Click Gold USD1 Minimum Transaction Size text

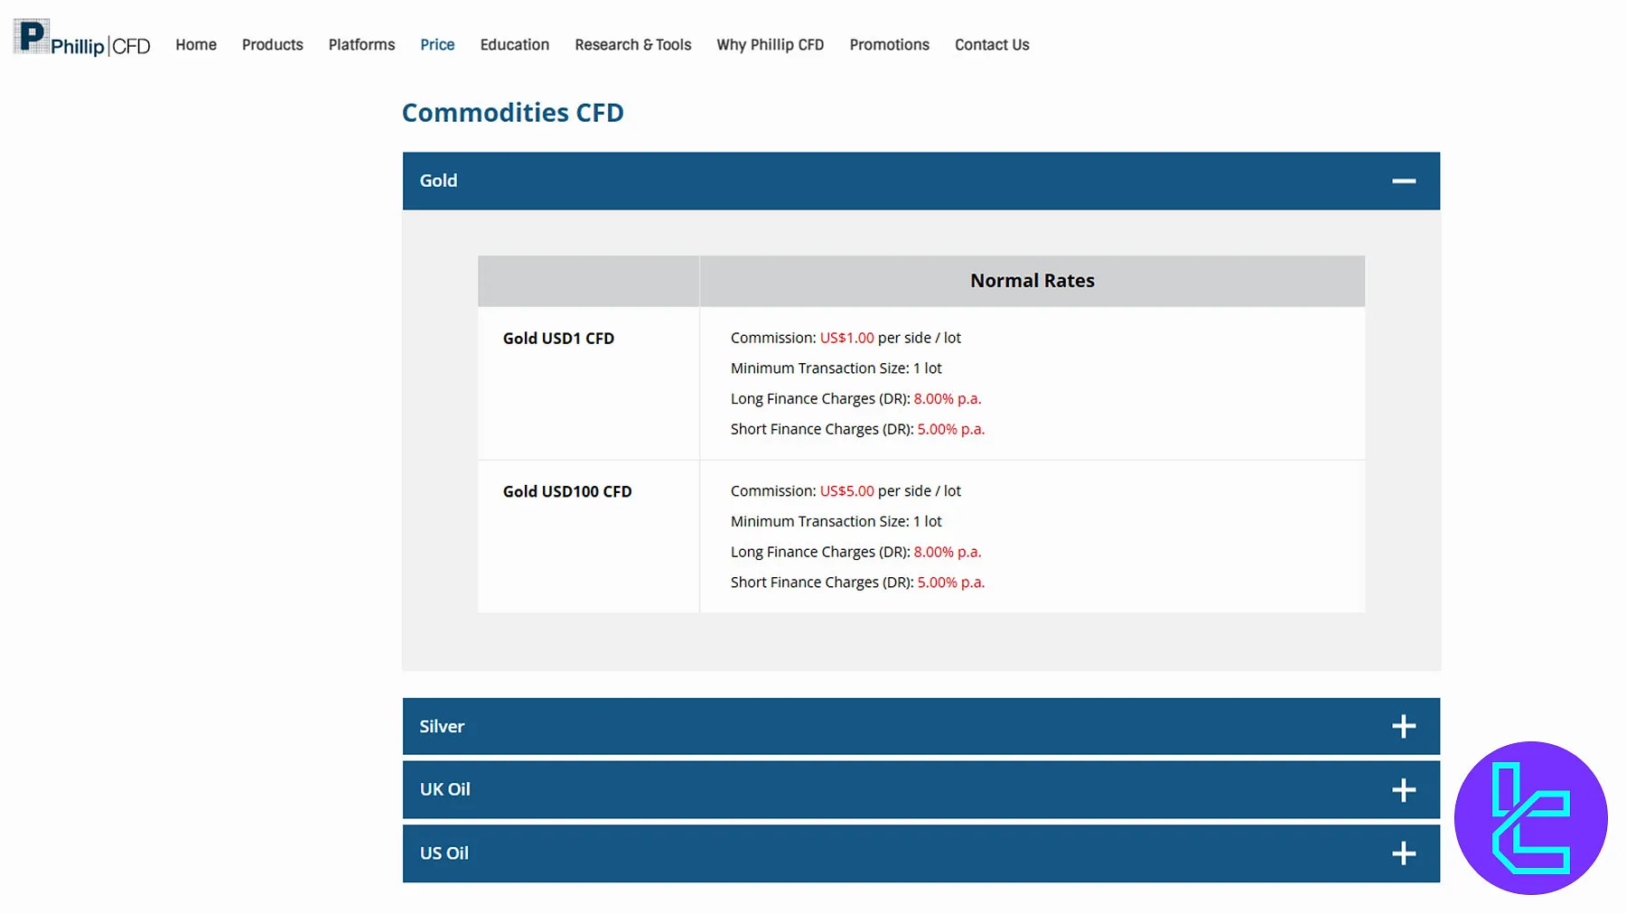point(836,368)
